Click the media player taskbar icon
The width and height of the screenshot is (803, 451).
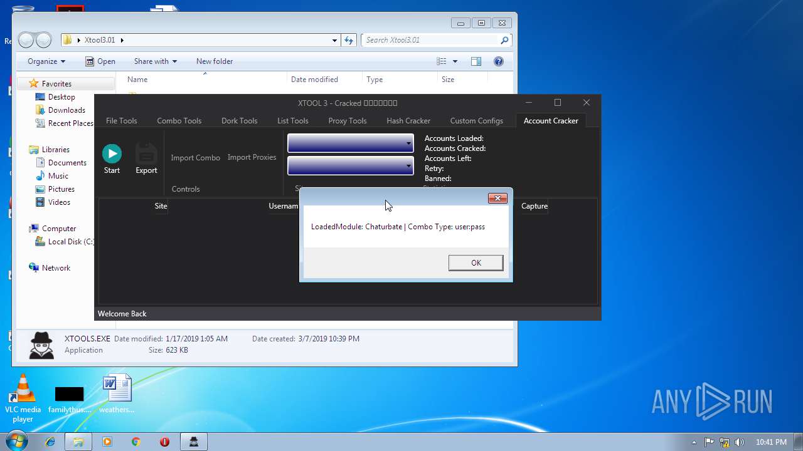coord(107,442)
